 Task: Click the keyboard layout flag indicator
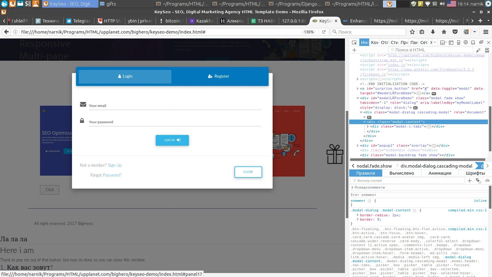(x=451, y=4)
